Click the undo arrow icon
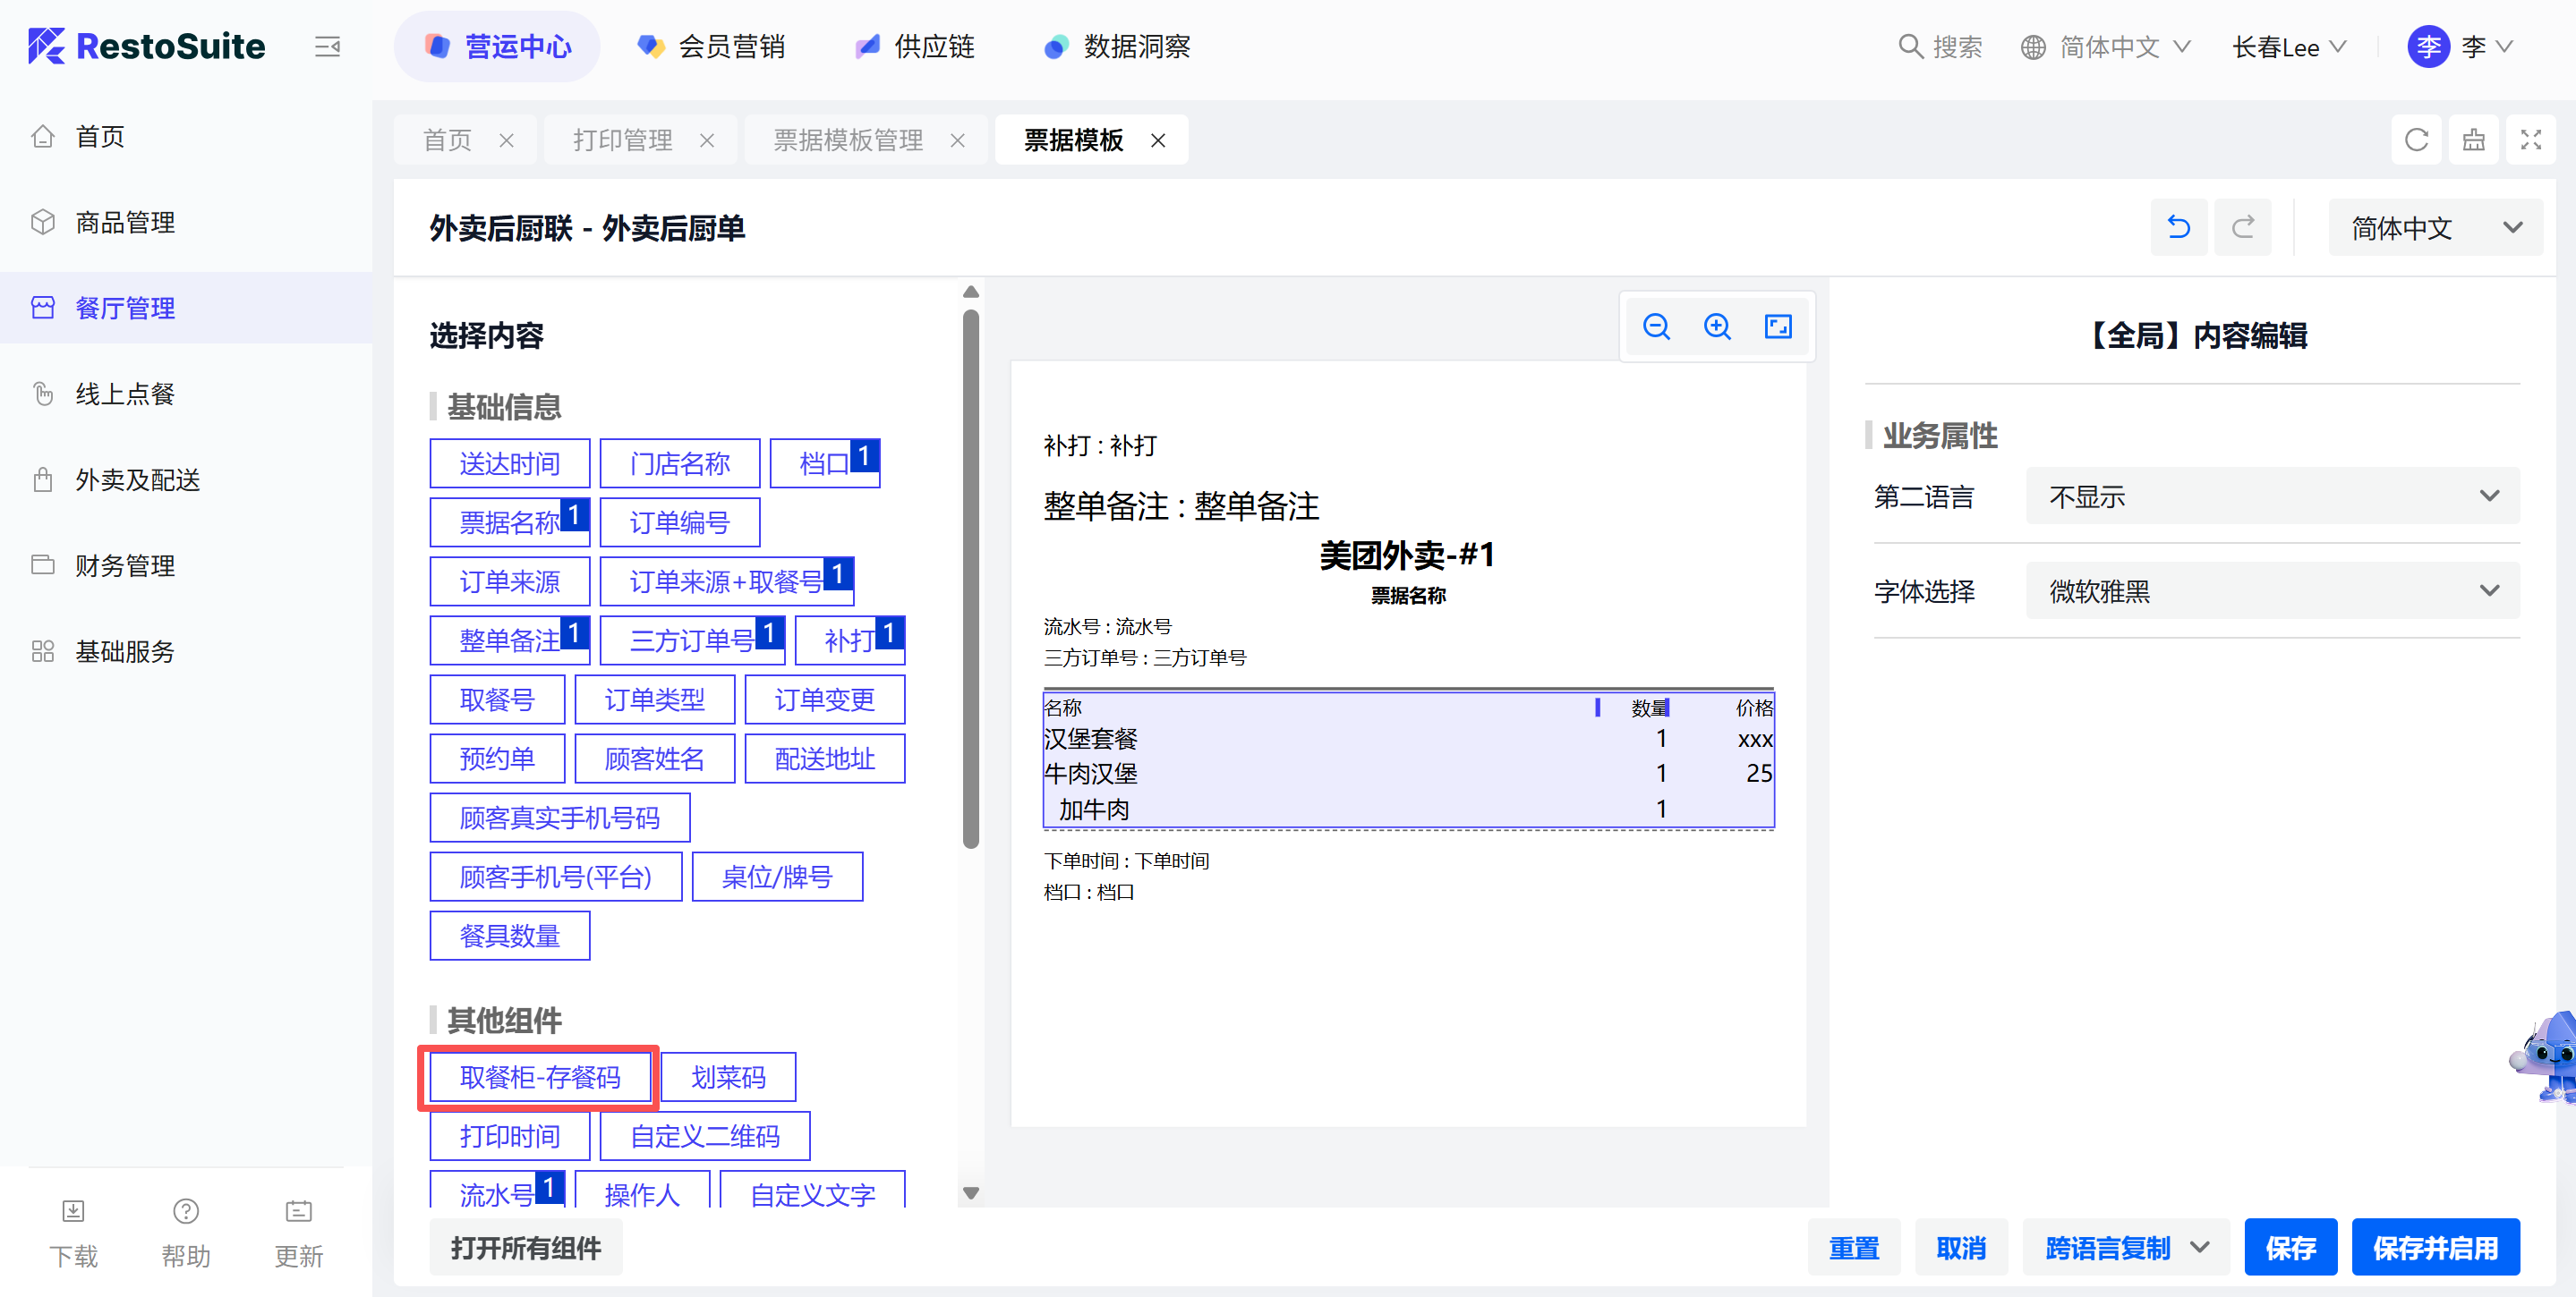The height and width of the screenshot is (1297, 2576). click(x=2178, y=228)
